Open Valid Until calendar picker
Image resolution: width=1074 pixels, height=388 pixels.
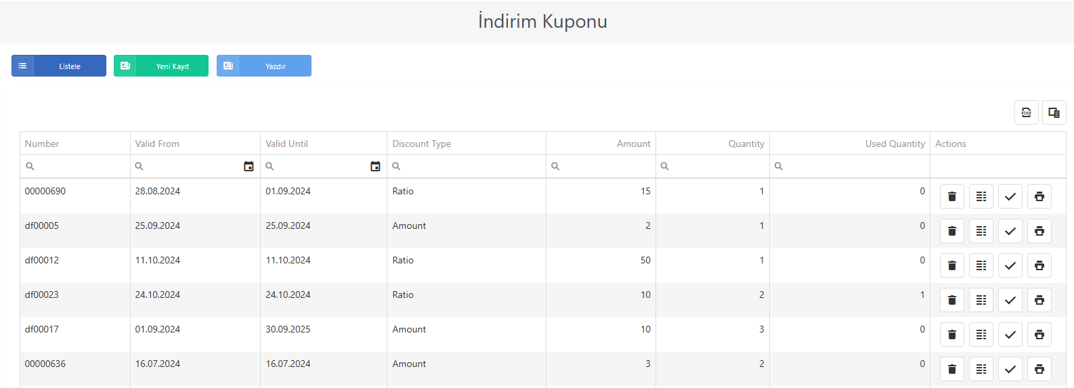point(375,167)
